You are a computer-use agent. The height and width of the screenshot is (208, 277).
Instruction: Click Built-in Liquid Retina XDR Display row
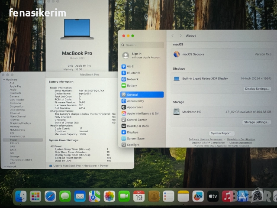tap(222, 78)
